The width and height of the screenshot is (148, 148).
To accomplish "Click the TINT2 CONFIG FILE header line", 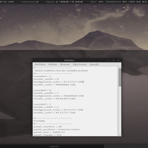I will click(61, 71).
